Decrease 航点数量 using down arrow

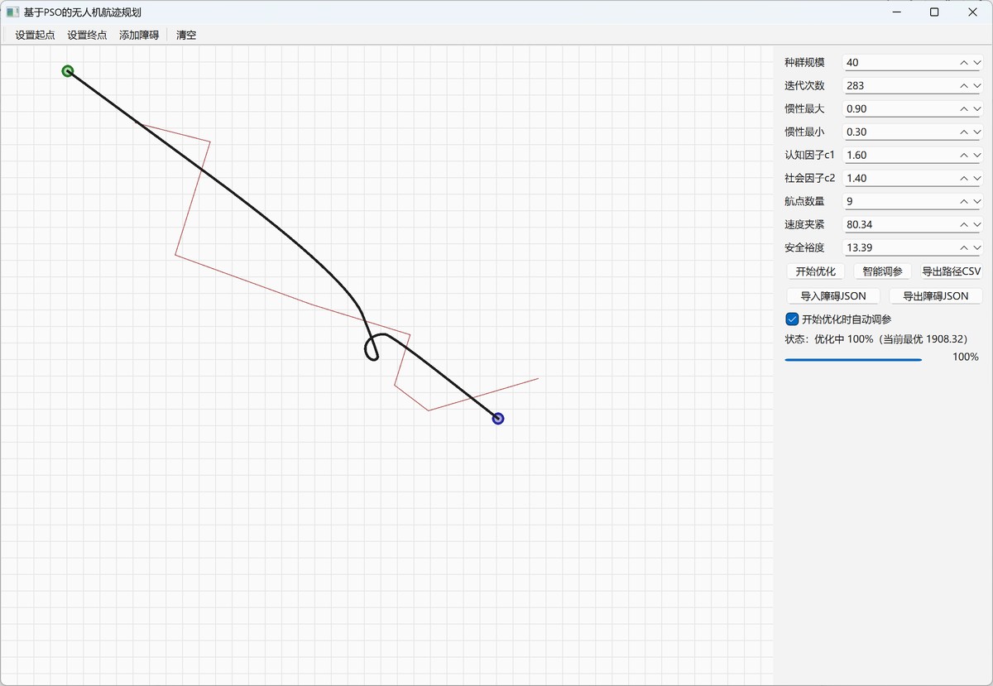pos(976,201)
